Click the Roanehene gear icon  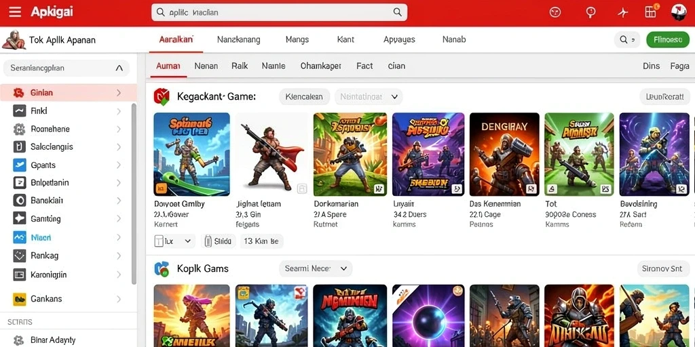(x=19, y=129)
